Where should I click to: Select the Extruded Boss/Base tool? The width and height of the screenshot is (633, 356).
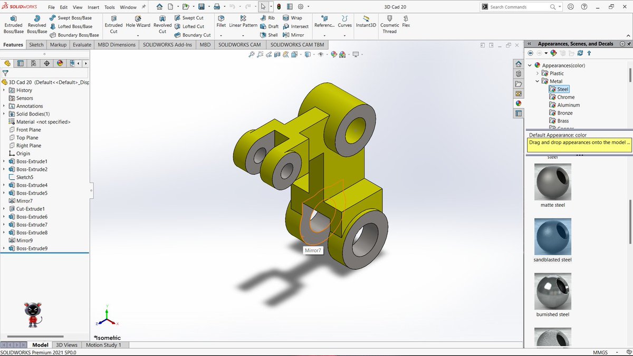coord(13,22)
